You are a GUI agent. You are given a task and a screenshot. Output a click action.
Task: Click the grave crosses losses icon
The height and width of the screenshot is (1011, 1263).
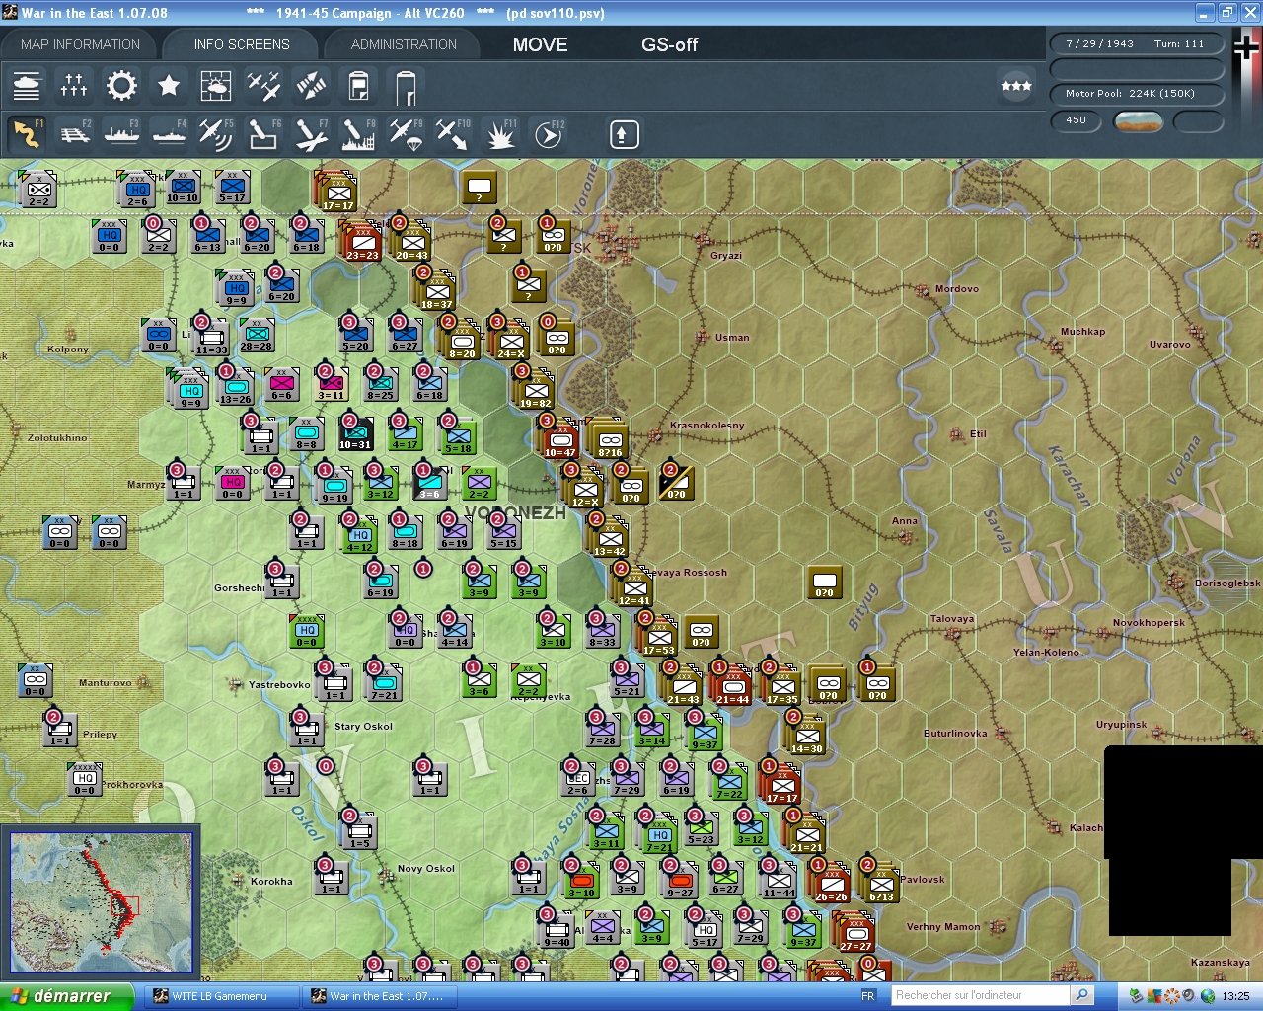(x=74, y=86)
